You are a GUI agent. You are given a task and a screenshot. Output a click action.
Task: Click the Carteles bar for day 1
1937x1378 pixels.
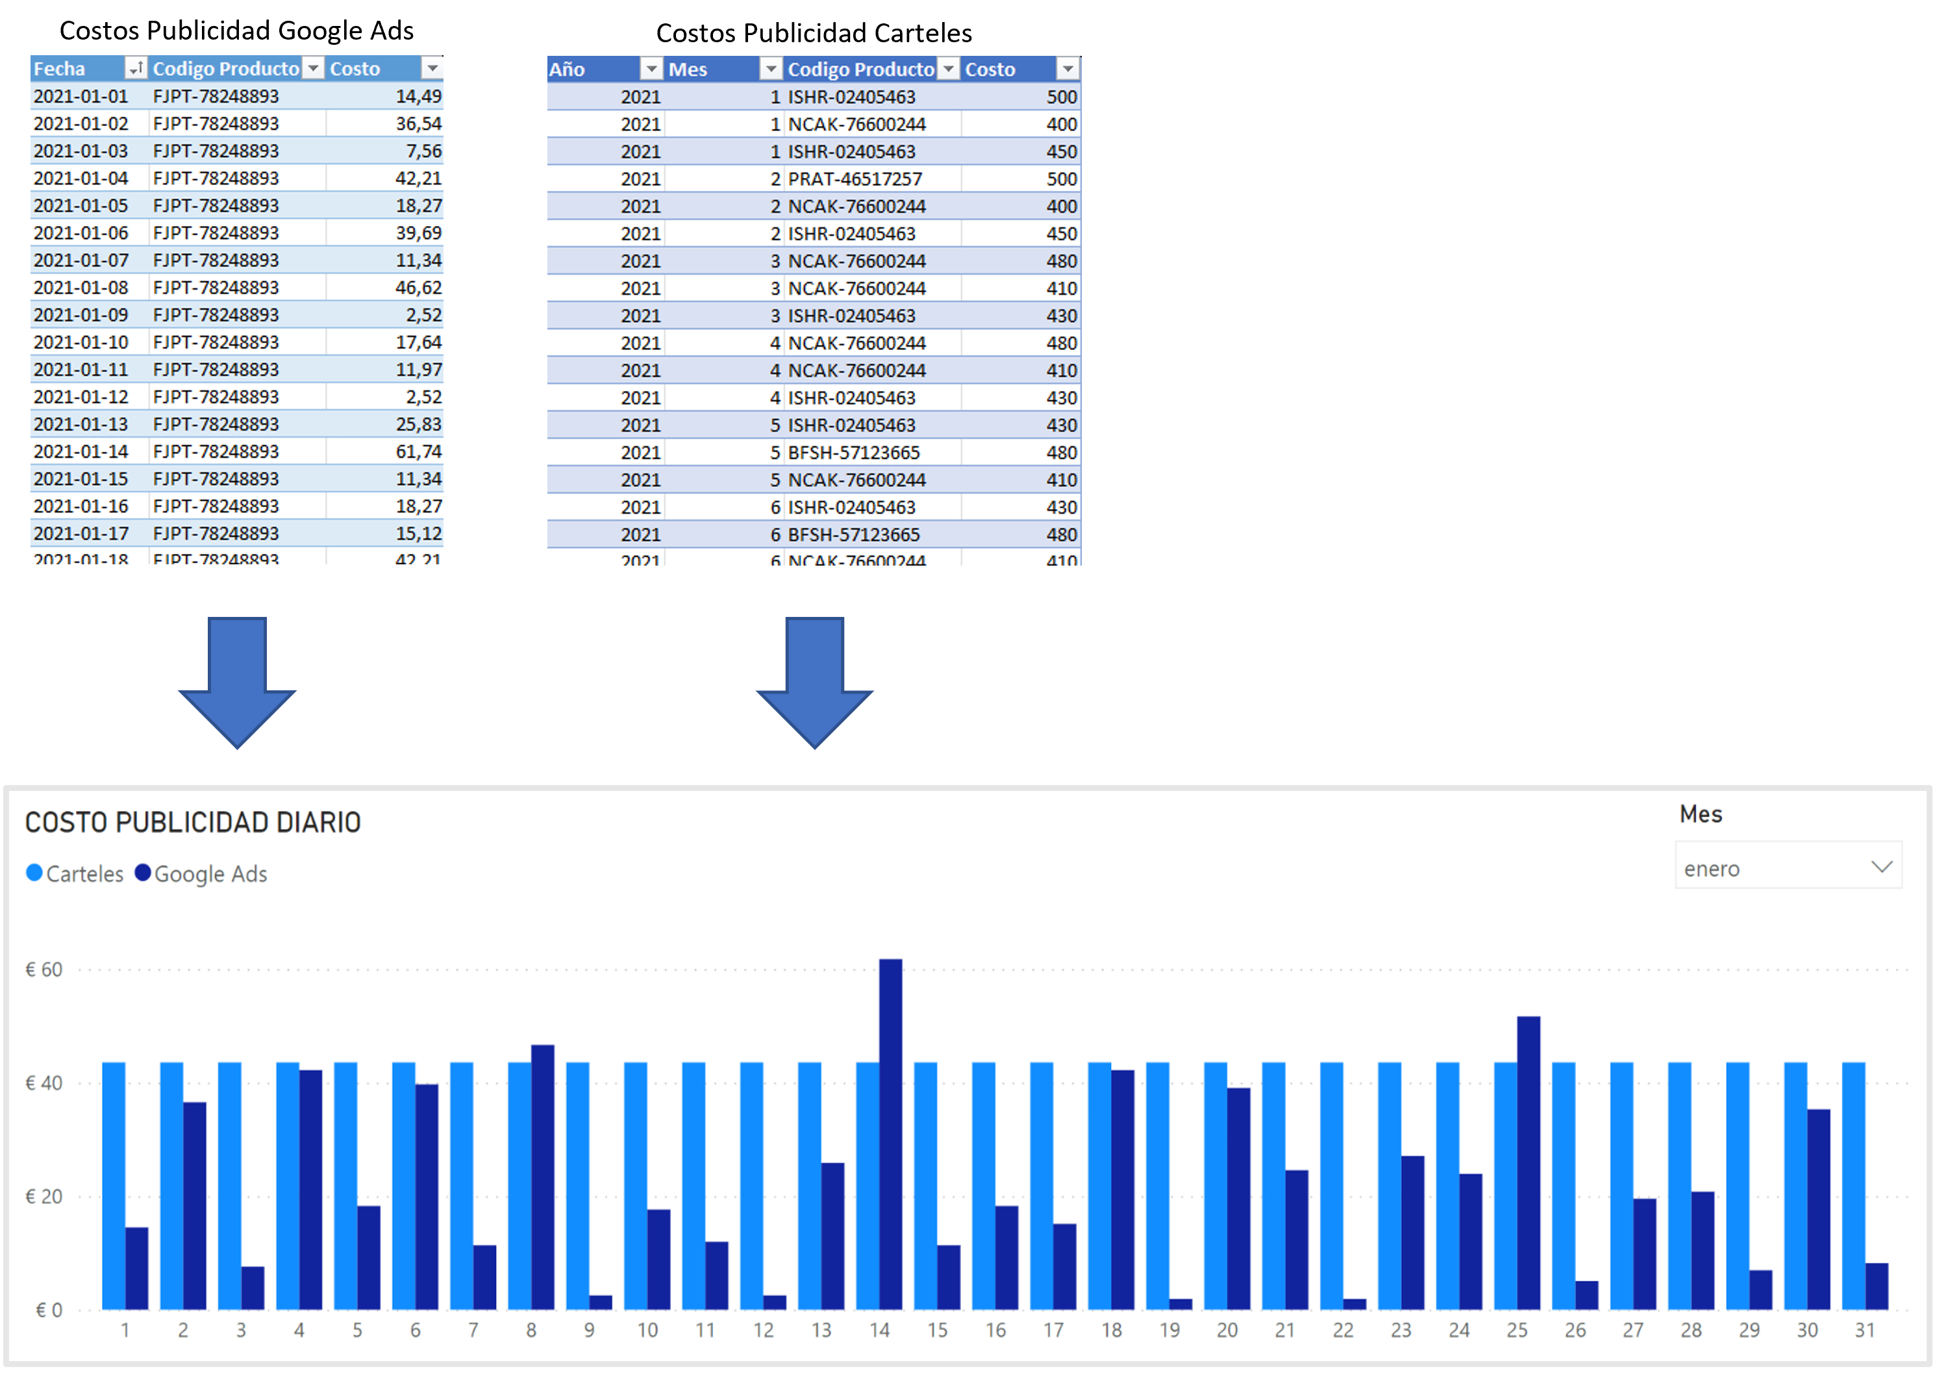[113, 1188]
